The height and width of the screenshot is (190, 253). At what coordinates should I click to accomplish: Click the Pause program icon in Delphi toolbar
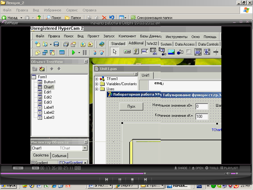coord(85,53)
